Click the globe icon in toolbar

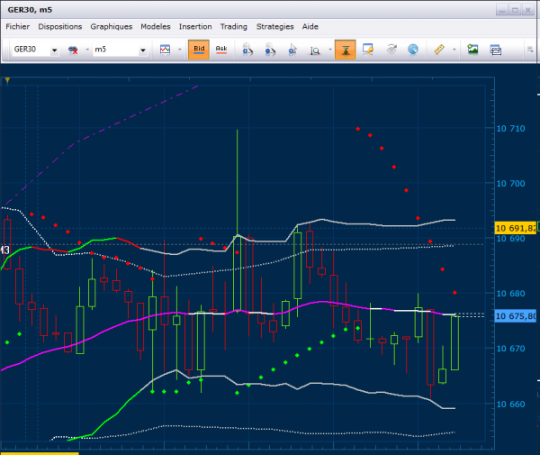click(413, 50)
